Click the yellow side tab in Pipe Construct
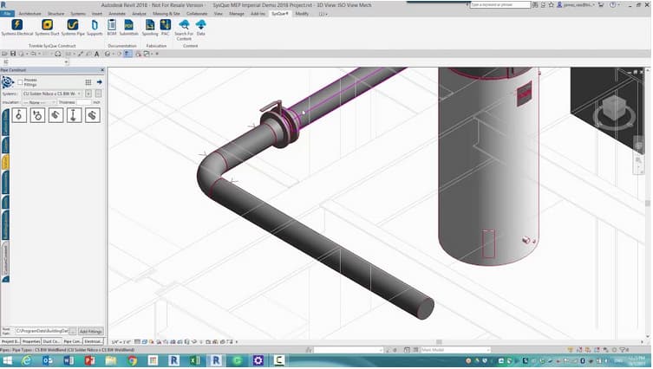 click(5, 162)
